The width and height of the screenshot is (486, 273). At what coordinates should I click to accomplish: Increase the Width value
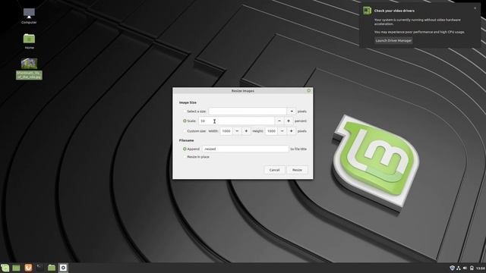point(246,131)
